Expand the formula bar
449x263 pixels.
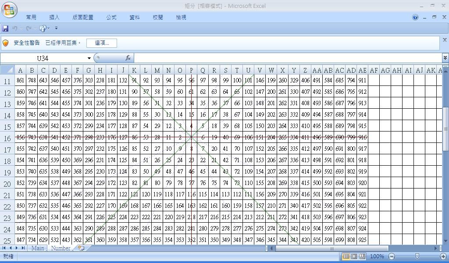click(x=445, y=58)
